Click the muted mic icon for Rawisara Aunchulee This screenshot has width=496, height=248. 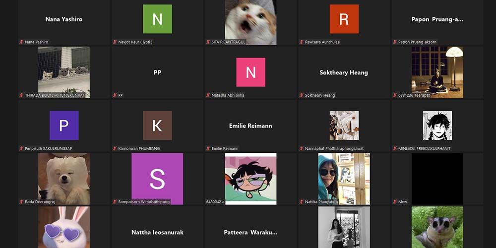301,42
